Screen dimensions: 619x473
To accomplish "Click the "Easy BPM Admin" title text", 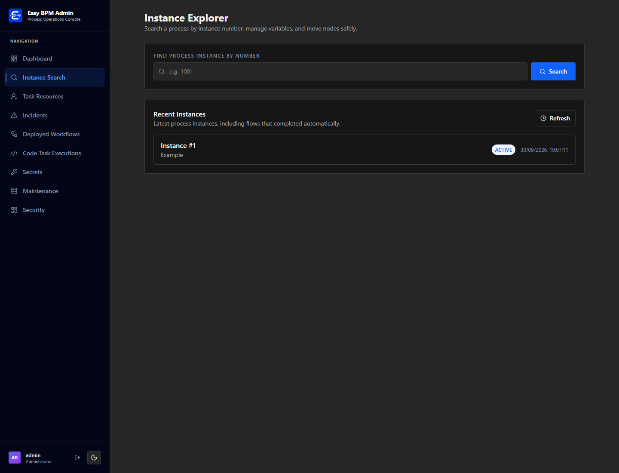I will click(x=50, y=13).
